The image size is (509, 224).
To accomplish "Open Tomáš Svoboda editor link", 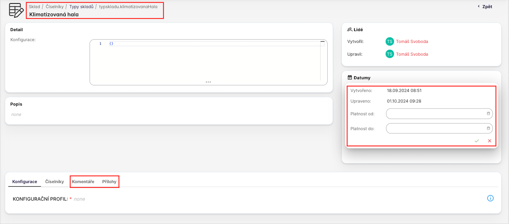I will pyautogui.click(x=412, y=54).
